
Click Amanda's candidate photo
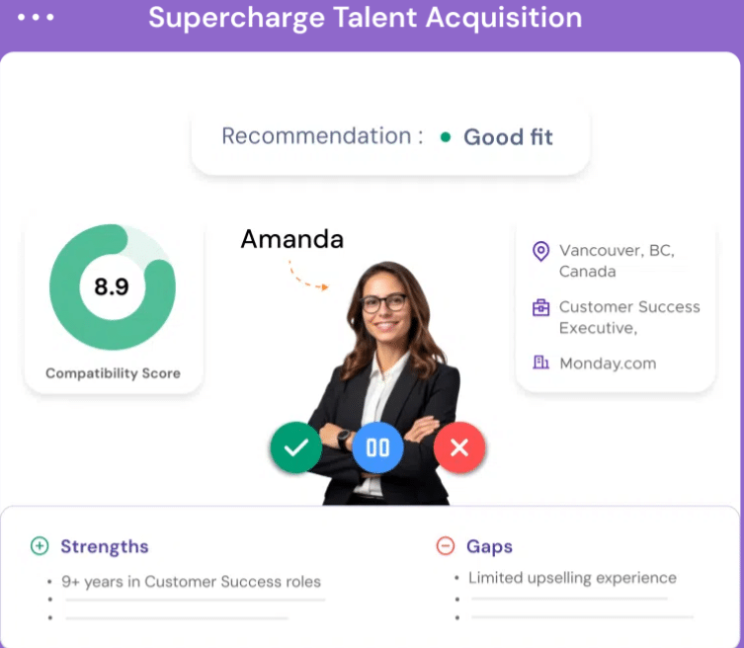click(x=384, y=383)
